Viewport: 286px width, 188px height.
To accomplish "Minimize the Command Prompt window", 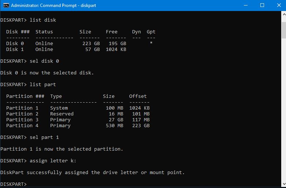I will 245,5.
